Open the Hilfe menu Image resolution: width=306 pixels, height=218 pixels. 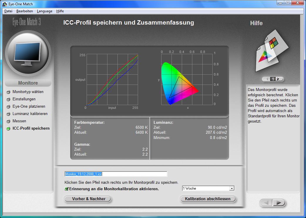(60, 11)
